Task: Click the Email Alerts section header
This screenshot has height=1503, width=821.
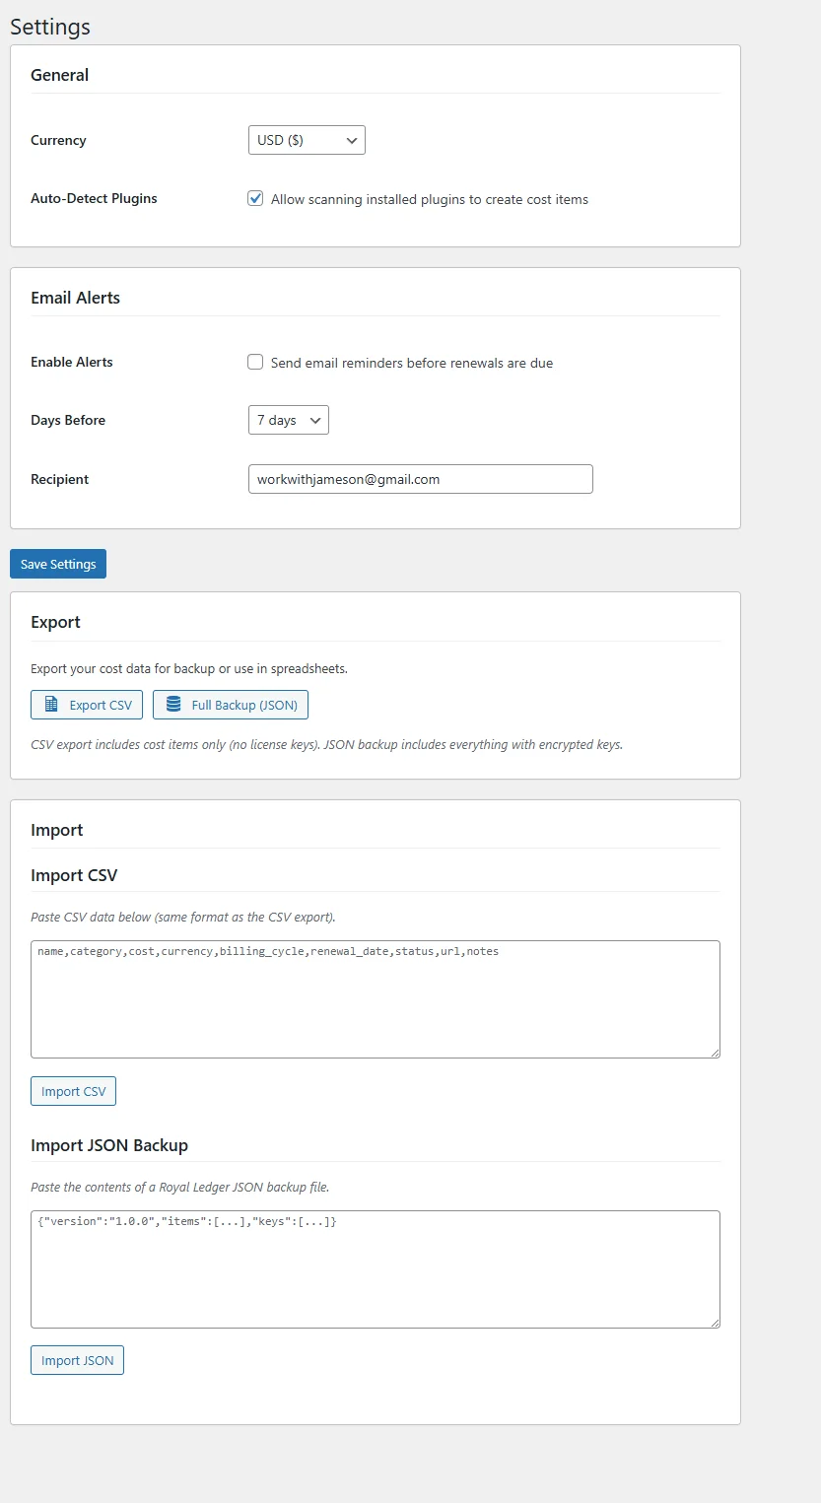Action: [x=75, y=297]
